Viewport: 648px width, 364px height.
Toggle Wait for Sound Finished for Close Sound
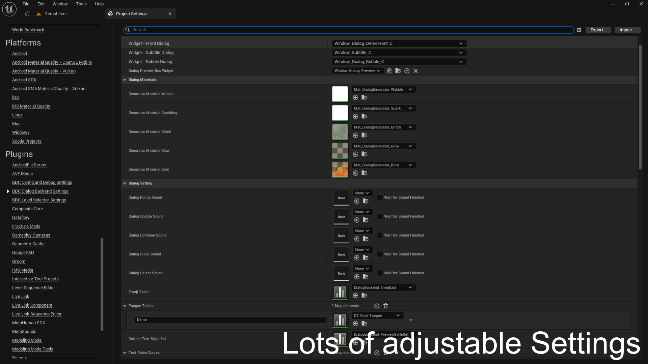pos(380,254)
